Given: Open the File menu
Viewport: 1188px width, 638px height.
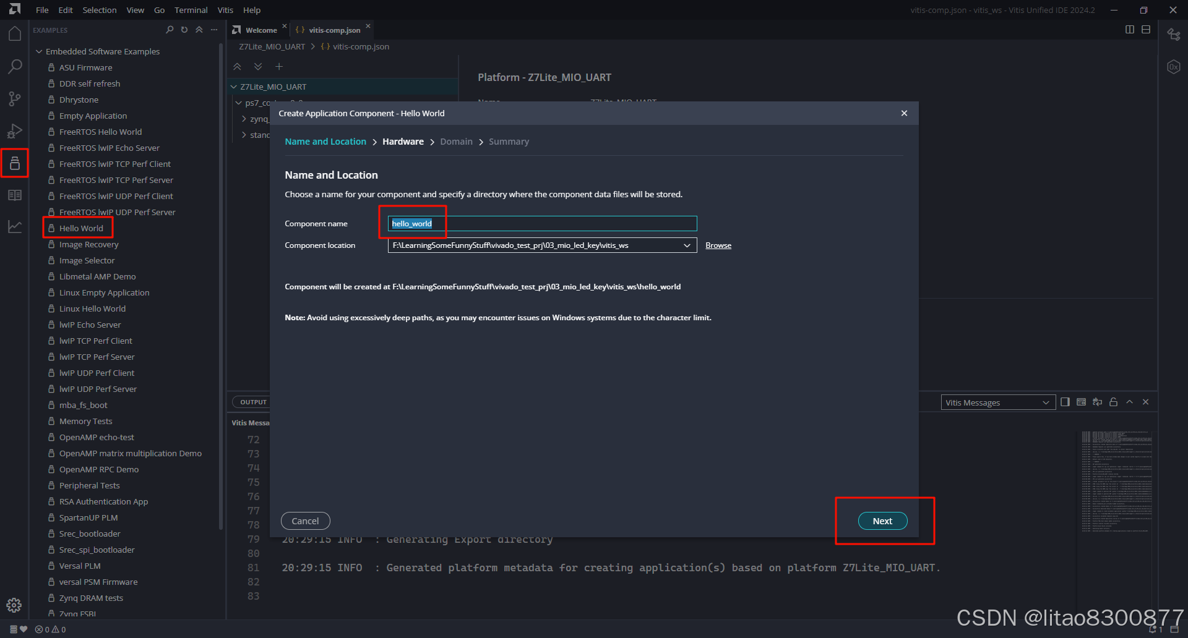Looking at the screenshot, I should pos(42,10).
